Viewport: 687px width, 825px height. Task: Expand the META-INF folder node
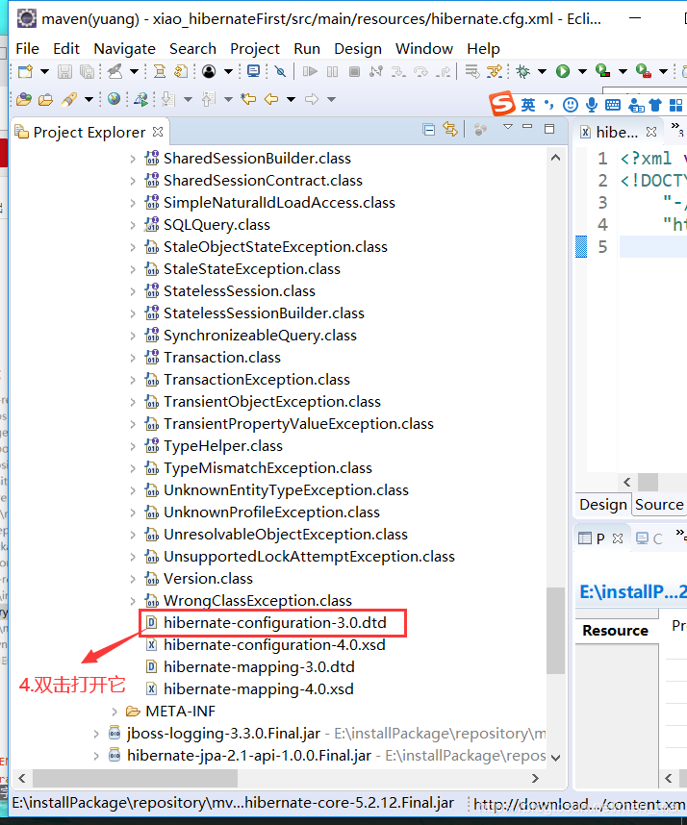tap(114, 712)
